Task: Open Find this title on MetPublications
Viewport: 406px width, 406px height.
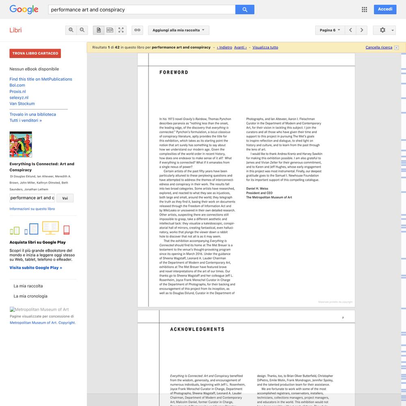Action: pyautogui.click(x=41, y=79)
